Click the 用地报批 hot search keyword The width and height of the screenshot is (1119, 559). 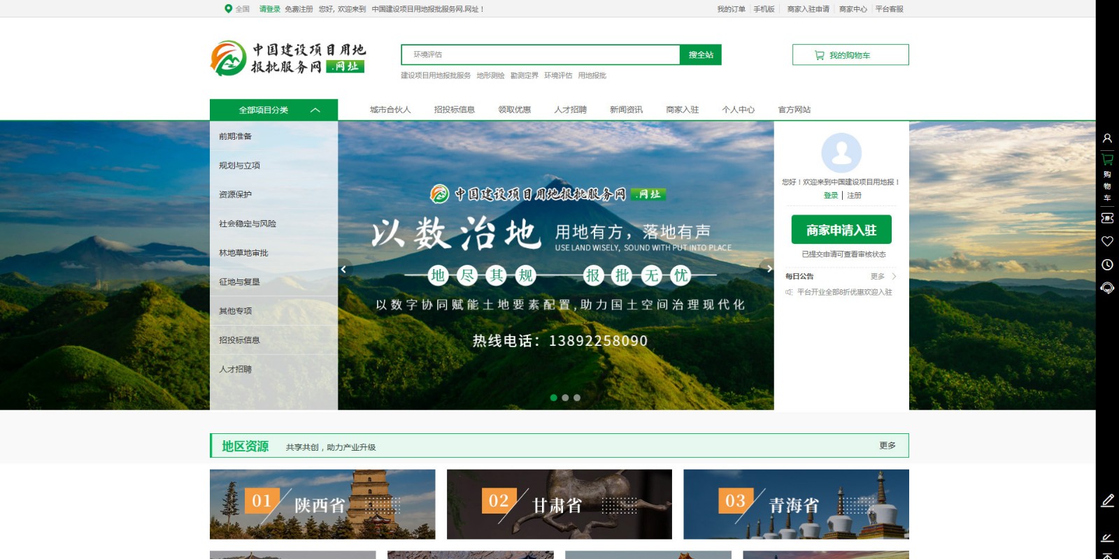pyautogui.click(x=592, y=75)
